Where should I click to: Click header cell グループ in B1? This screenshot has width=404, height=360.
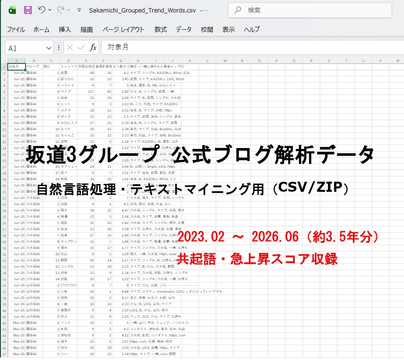tap(34, 67)
